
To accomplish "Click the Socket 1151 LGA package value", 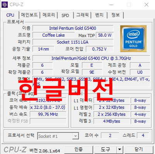I will click(73, 42).
